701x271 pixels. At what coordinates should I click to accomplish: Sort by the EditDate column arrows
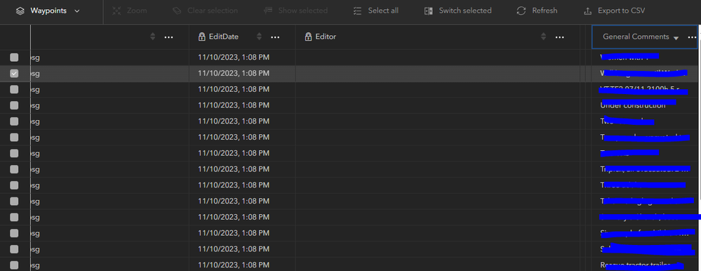260,37
